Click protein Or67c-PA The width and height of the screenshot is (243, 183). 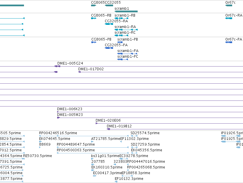[x=234, y=39]
